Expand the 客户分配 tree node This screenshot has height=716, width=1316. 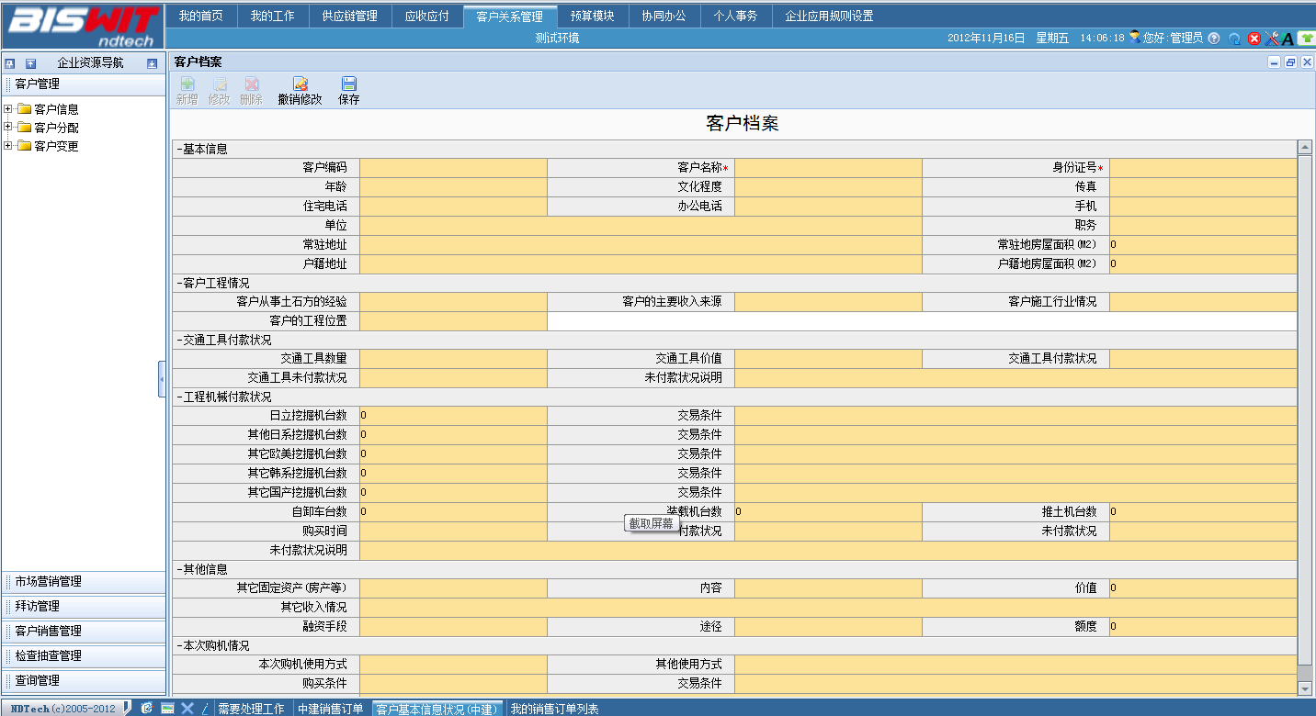pyautogui.click(x=8, y=128)
